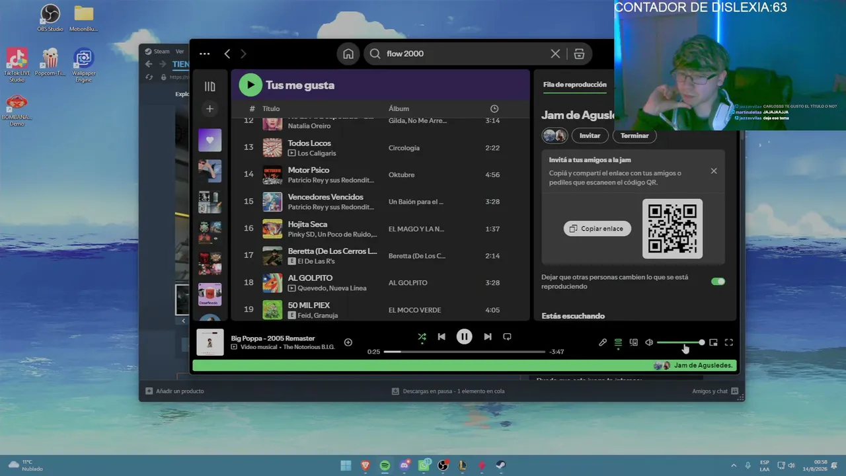This screenshot has height=476, width=846.
Task: End the Jam with the Terminar button
Action: pos(634,136)
